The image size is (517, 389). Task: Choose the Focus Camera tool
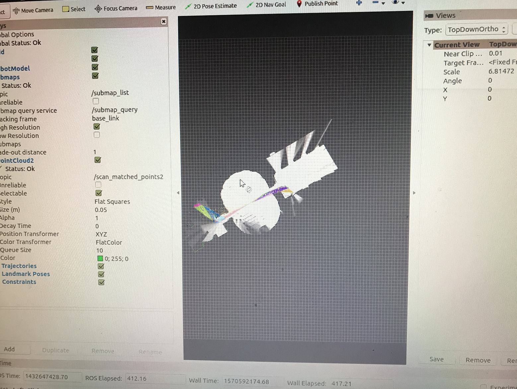116,8
